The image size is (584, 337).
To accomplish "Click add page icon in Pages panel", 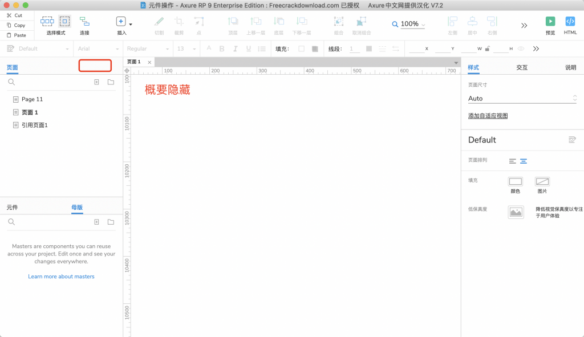I will click(97, 82).
